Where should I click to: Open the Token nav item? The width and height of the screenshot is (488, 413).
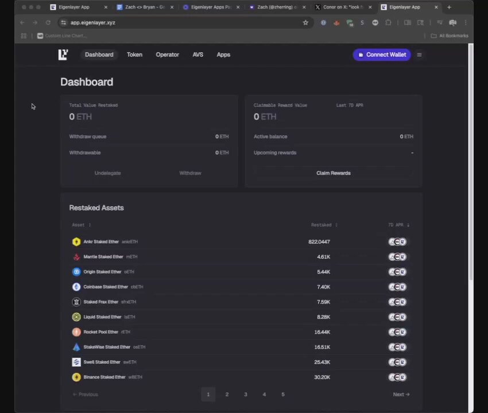(134, 54)
